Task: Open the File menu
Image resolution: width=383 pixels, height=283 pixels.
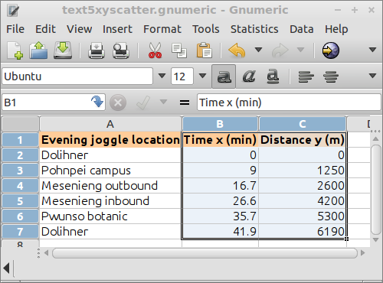Action: [x=15, y=29]
